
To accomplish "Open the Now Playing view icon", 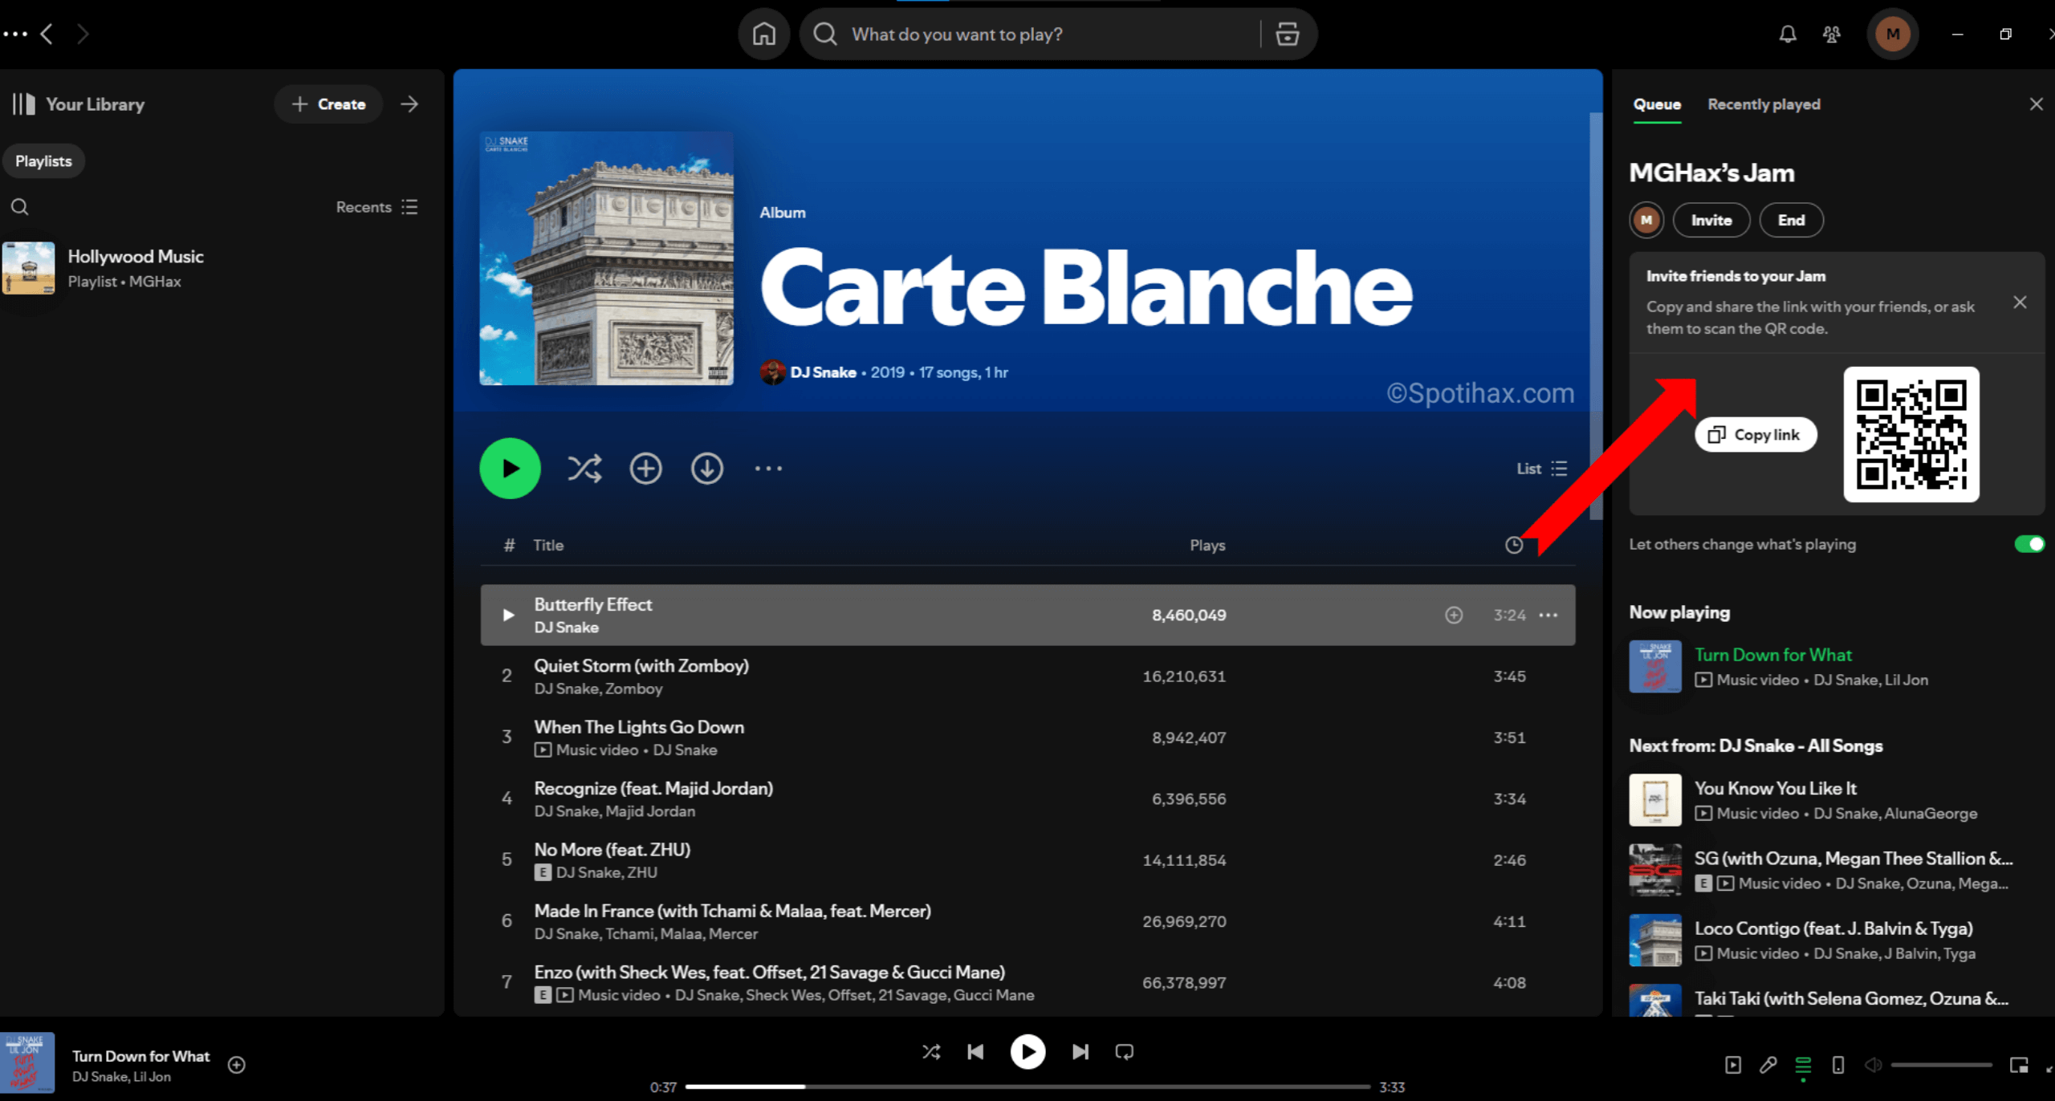I will tap(1733, 1065).
